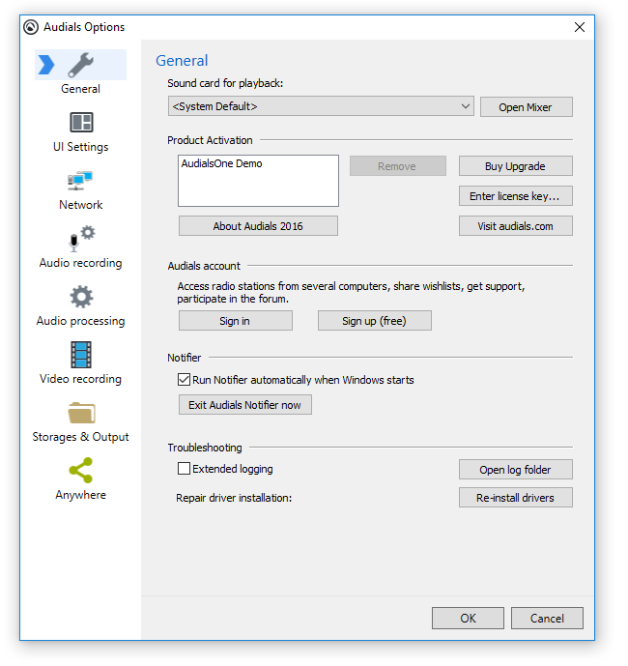Close the Audials Options dialog
Screen dimensions: 628x666
click(x=579, y=27)
